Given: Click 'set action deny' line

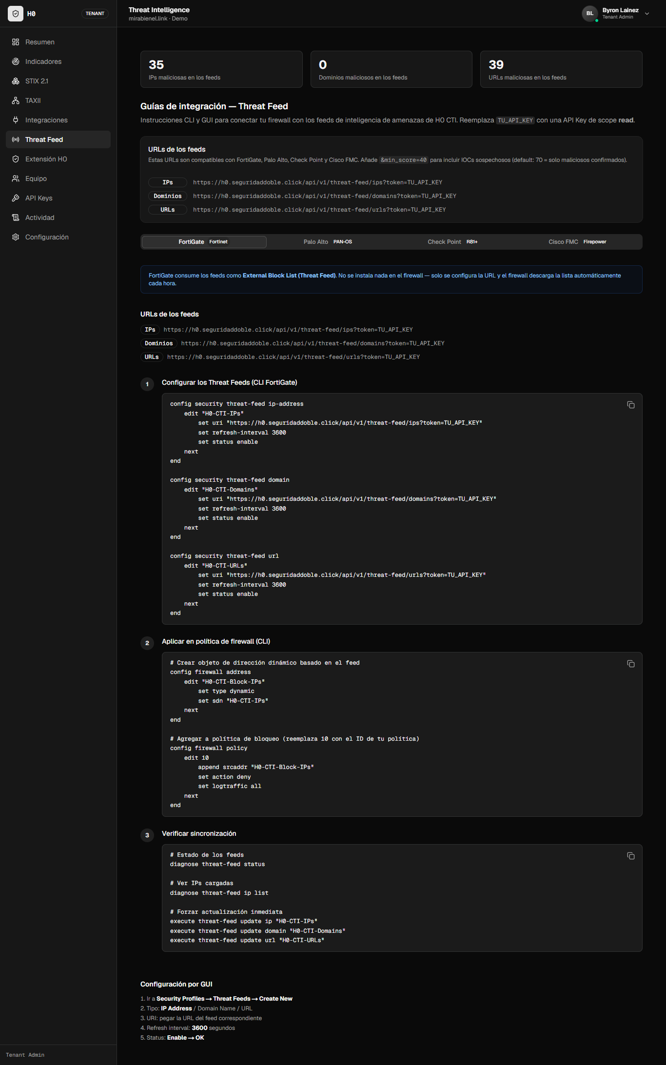Looking at the screenshot, I should 224,777.
